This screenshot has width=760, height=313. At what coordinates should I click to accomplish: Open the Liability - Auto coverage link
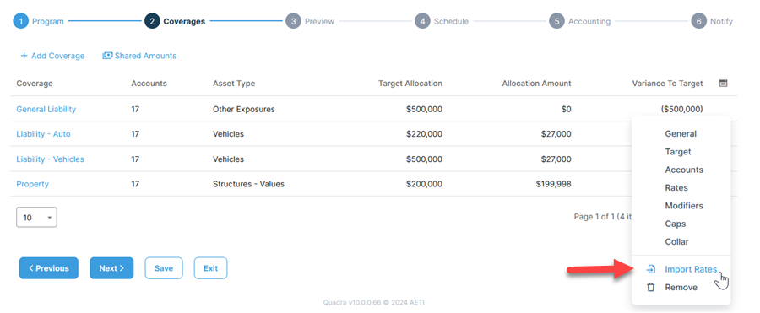(43, 134)
